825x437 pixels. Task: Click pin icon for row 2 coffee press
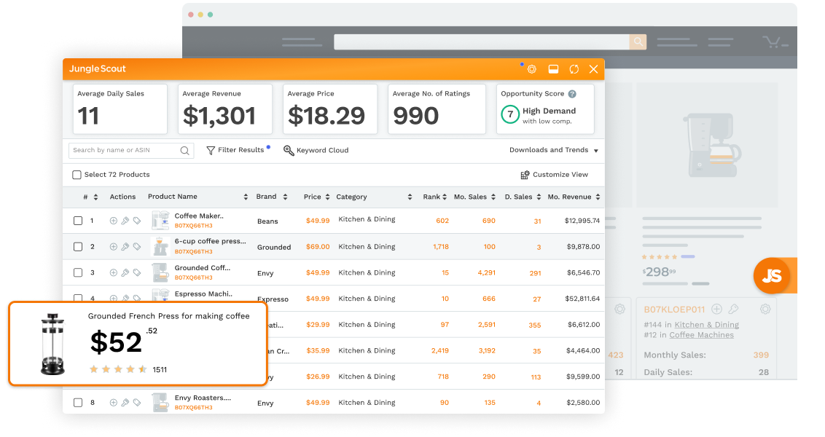click(125, 247)
